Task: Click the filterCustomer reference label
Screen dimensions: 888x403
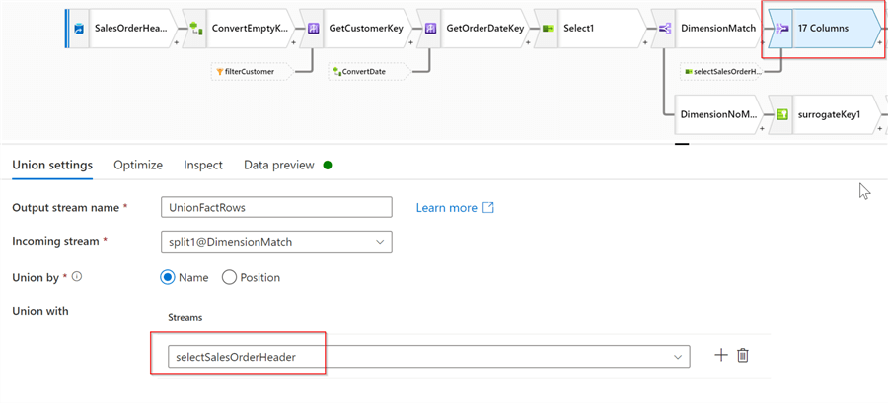Action: [x=250, y=72]
